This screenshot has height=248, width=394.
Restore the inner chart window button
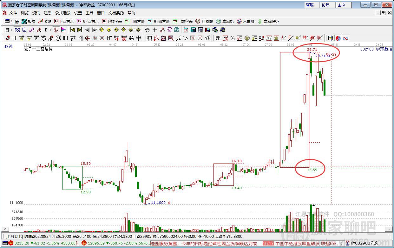[x=383, y=13]
